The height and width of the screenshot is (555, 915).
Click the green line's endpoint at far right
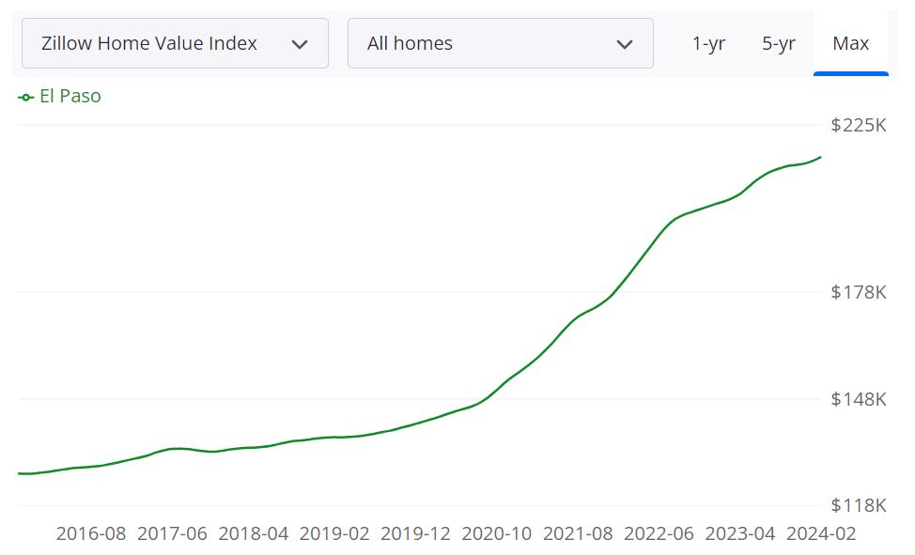[x=821, y=157]
